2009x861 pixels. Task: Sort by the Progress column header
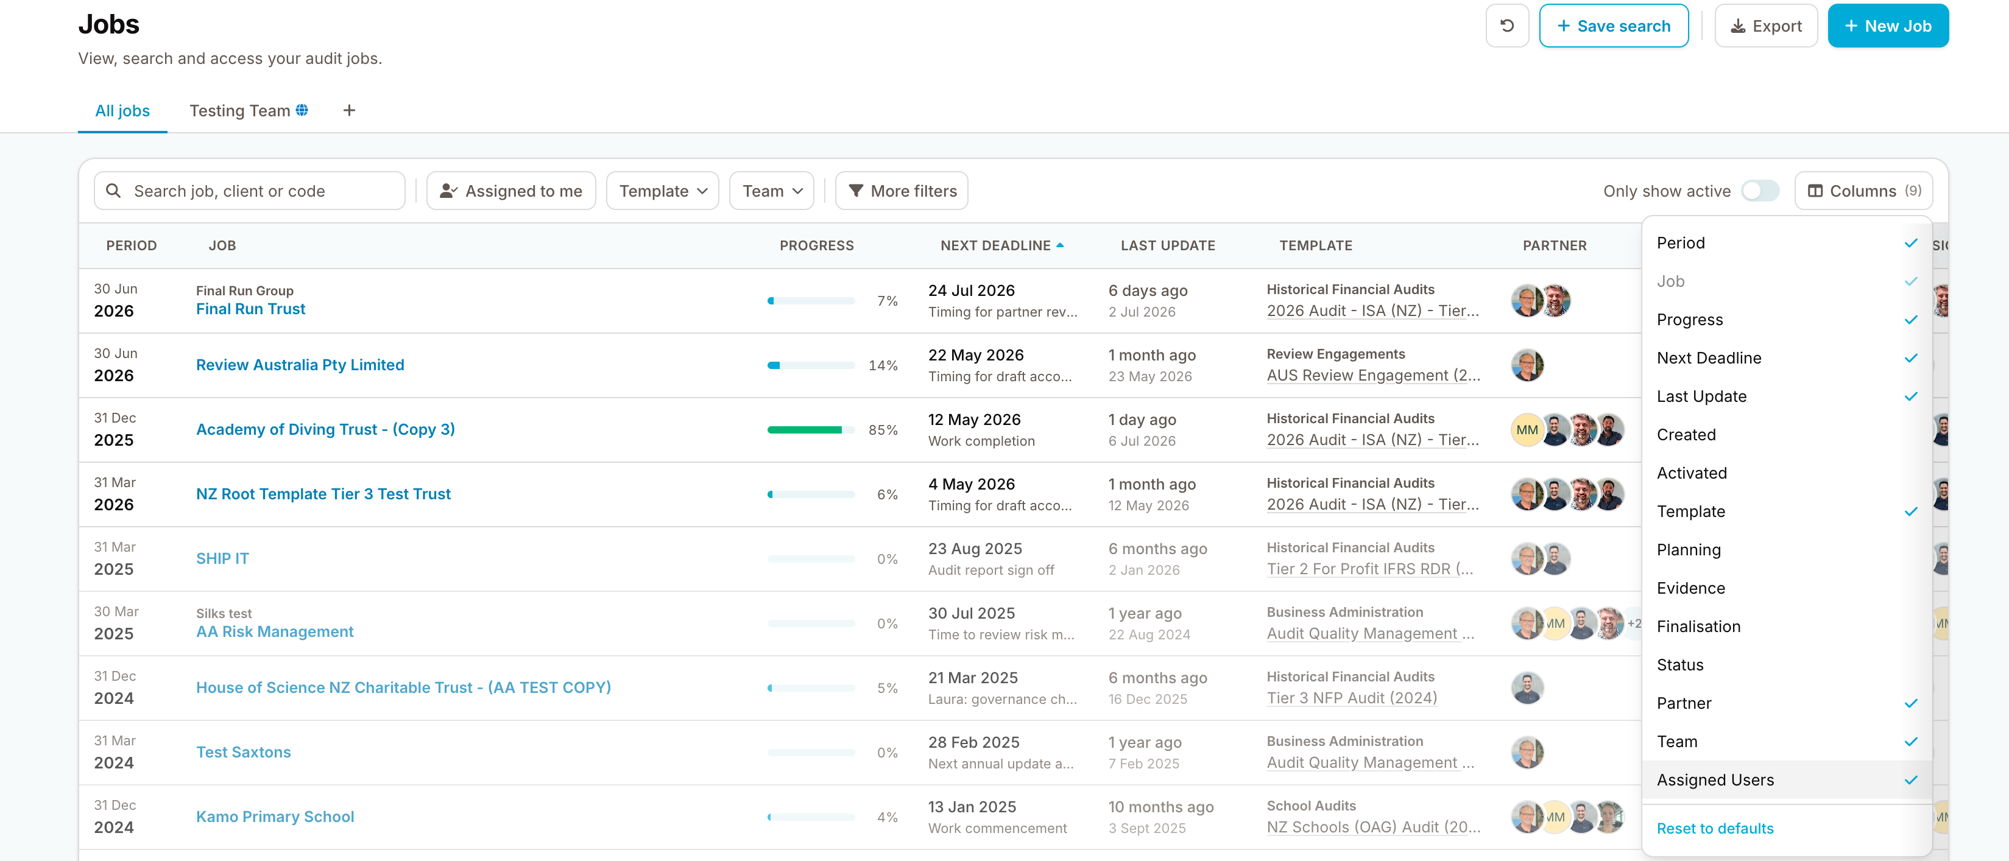coord(816,245)
